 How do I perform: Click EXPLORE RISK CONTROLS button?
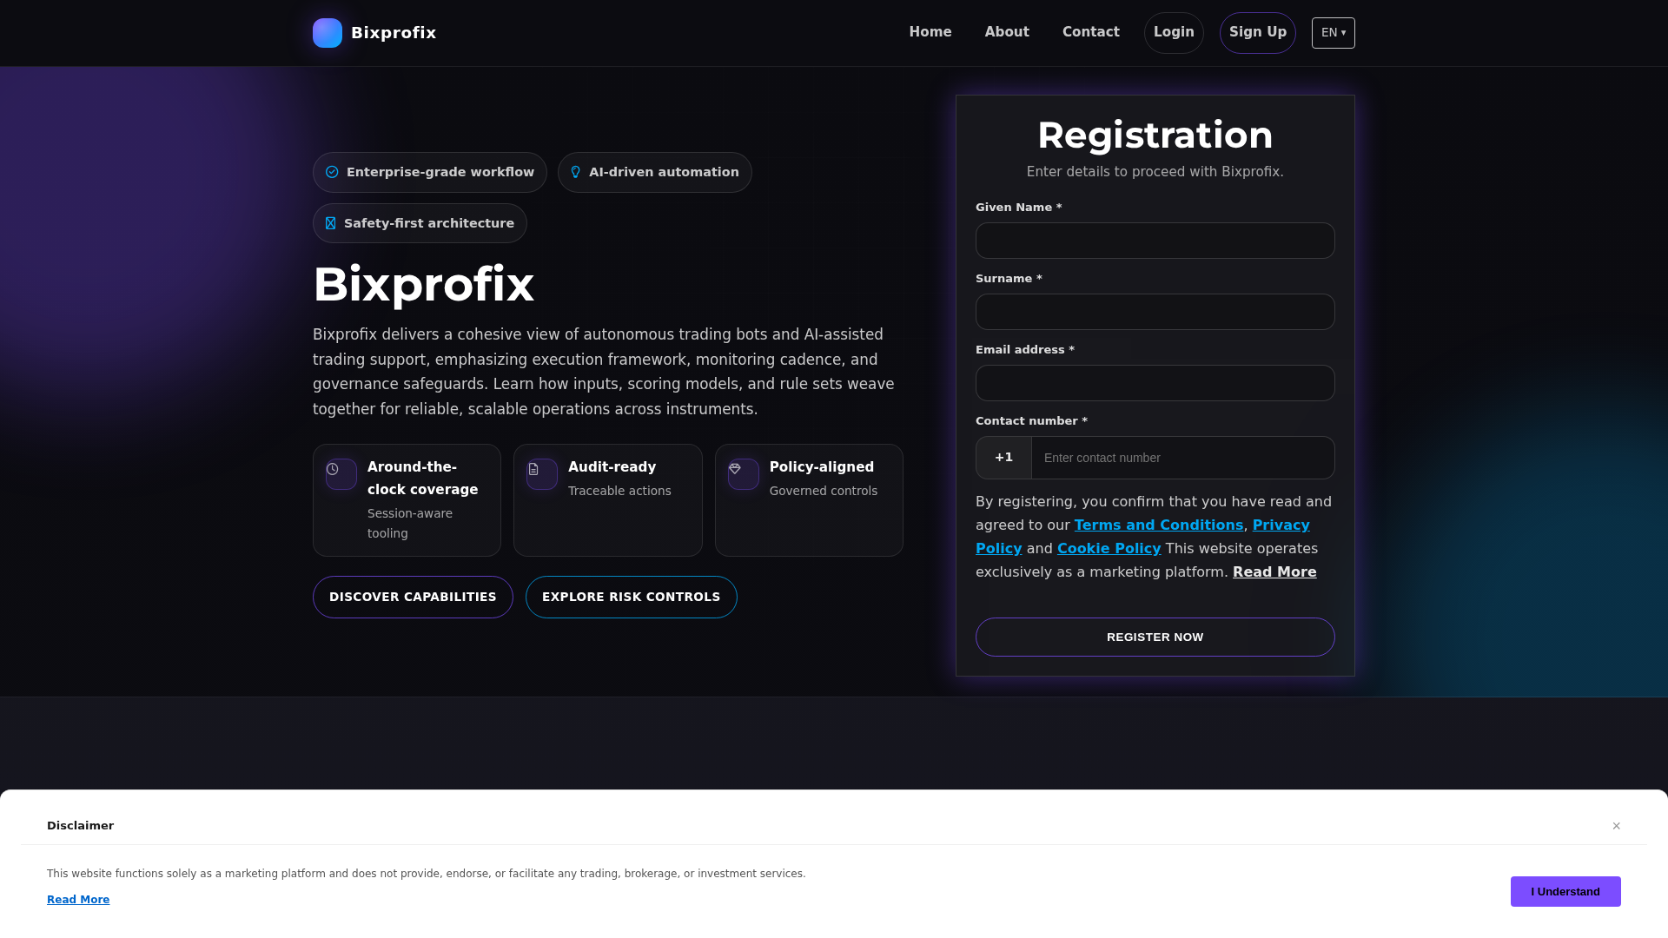click(632, 598)
